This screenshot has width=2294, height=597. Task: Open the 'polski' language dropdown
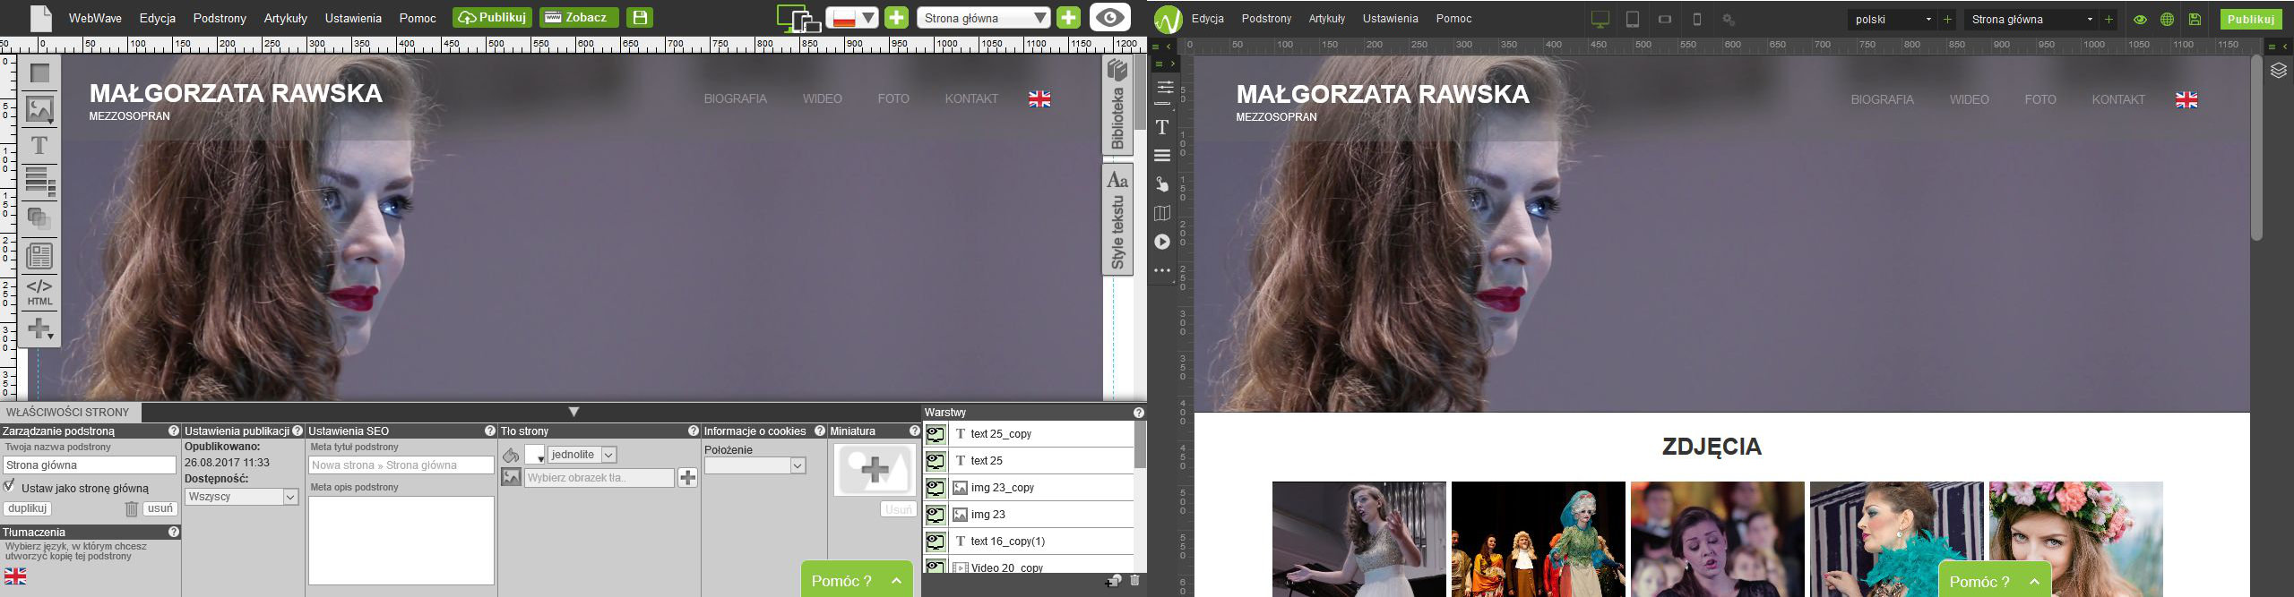(x=1893, y=20)
